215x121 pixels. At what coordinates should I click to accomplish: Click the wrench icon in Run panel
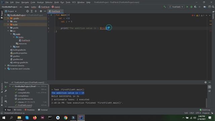click(x=6, y=91)
